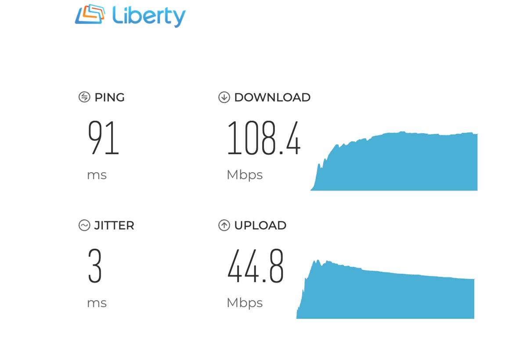Click the download speed graph

tap(394, 161)
